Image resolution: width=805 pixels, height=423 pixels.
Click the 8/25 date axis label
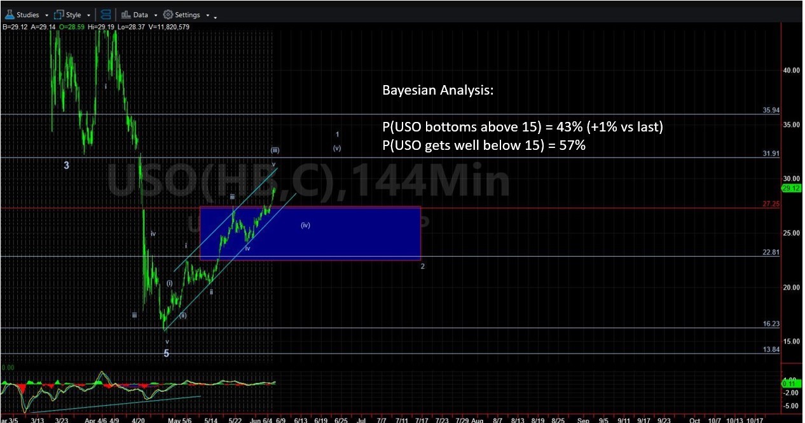(x=558, y=420)
